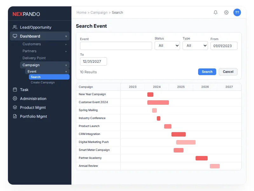Click the Digital Marketing Push row label
The height and width of the screenshot is (191, 254).
click(x=94, y=142)
